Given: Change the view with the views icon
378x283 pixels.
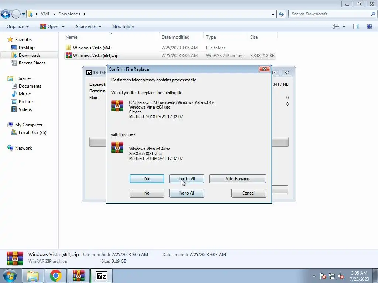Looking at the screenshot, I should pyautogui.click(x=336, y=27).
